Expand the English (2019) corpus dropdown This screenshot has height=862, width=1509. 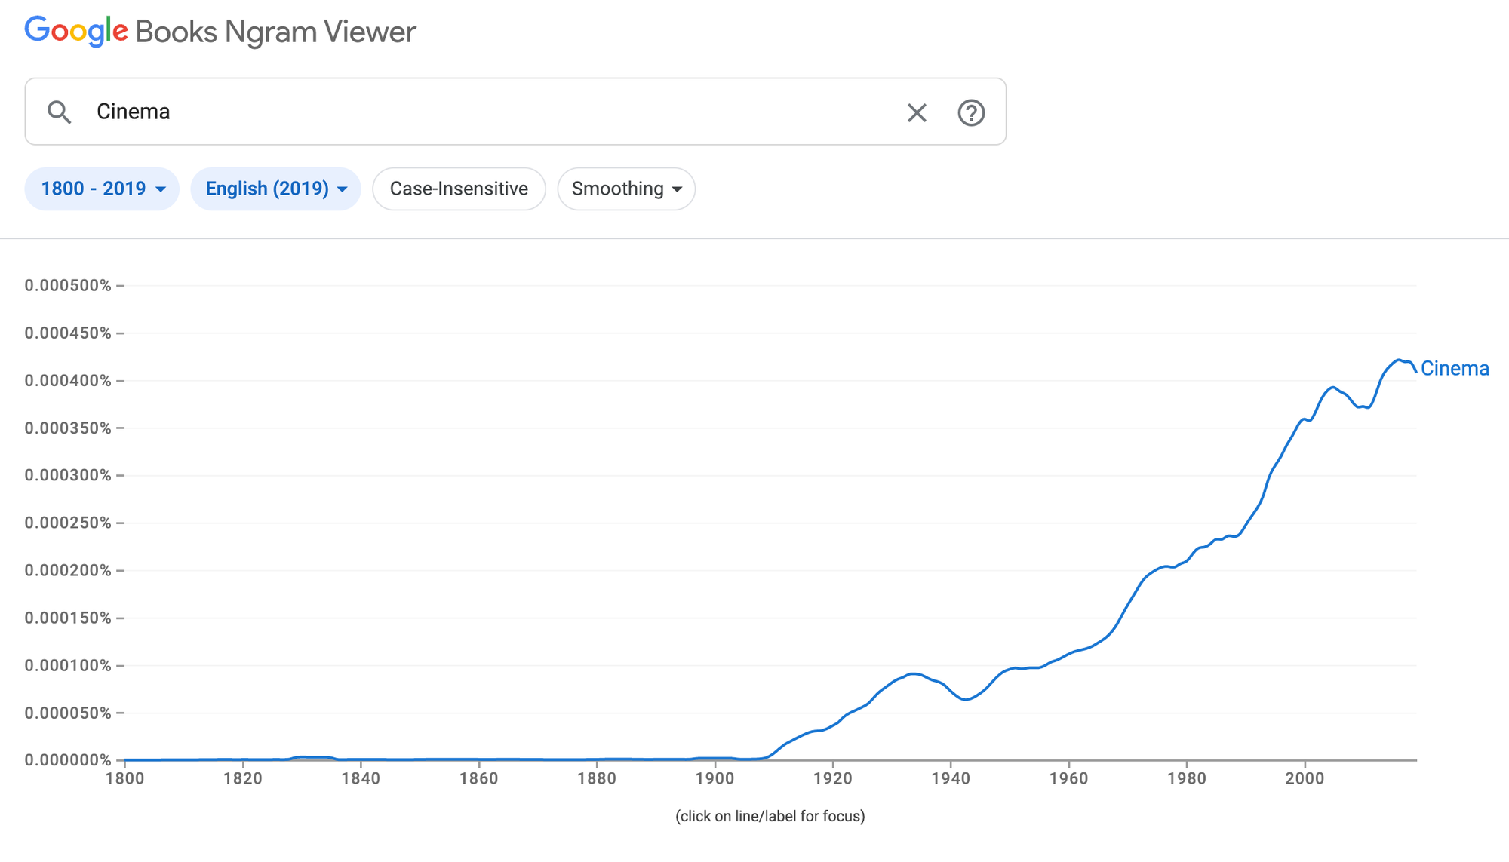point(275,189)
